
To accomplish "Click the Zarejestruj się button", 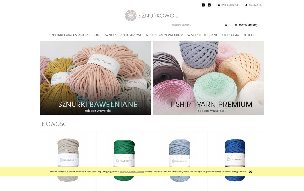I will point(229,5).
